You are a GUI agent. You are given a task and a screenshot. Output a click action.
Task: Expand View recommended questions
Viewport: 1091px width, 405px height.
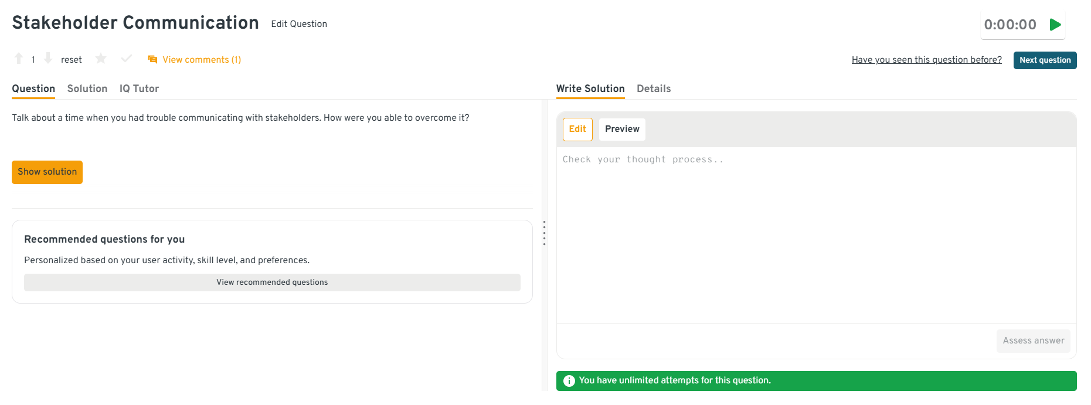[x=272, y=283]
